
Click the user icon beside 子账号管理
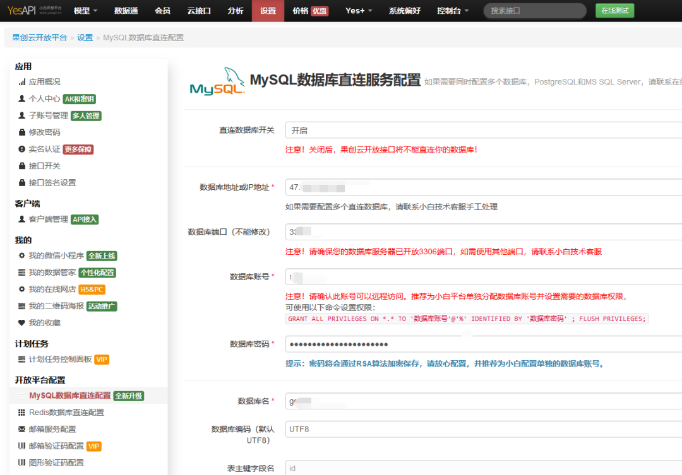click(x=21, y=115)
